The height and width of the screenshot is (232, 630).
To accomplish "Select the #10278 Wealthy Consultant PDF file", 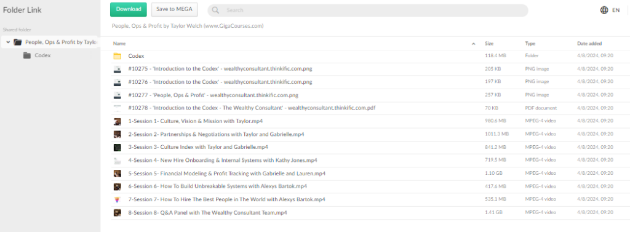I will [252, 108].
